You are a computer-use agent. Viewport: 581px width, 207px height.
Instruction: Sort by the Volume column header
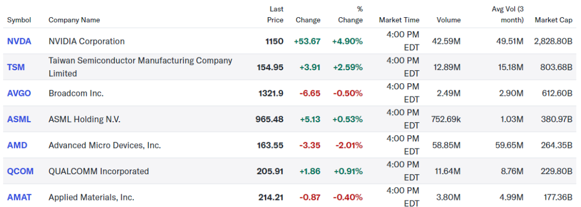point(448,20)
